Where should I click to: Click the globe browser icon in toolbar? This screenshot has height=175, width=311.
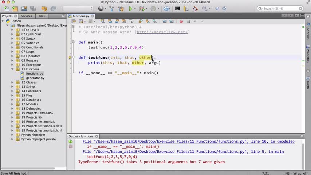coord(101,8)
